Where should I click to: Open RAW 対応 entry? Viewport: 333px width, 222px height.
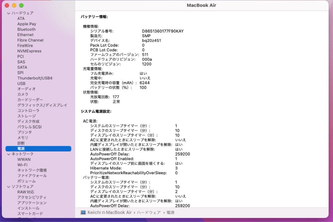[x=26, y=192]
